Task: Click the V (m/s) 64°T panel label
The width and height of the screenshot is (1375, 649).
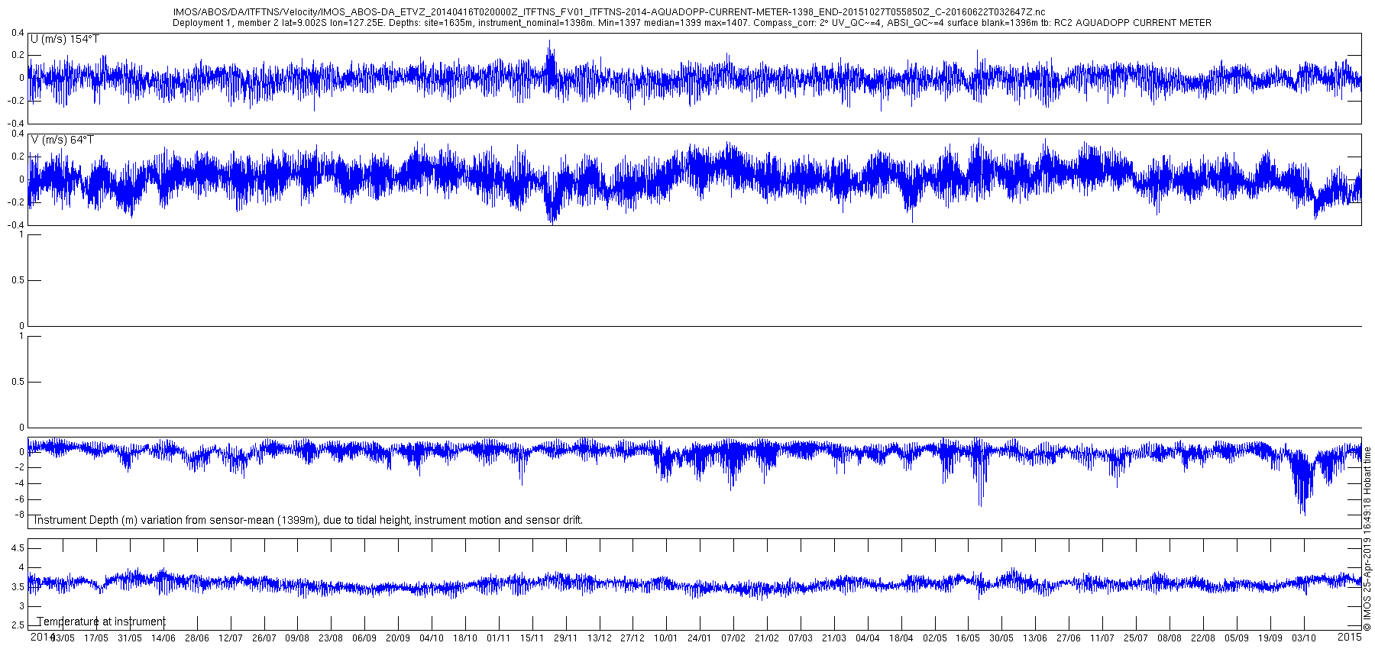Action: 63,140
